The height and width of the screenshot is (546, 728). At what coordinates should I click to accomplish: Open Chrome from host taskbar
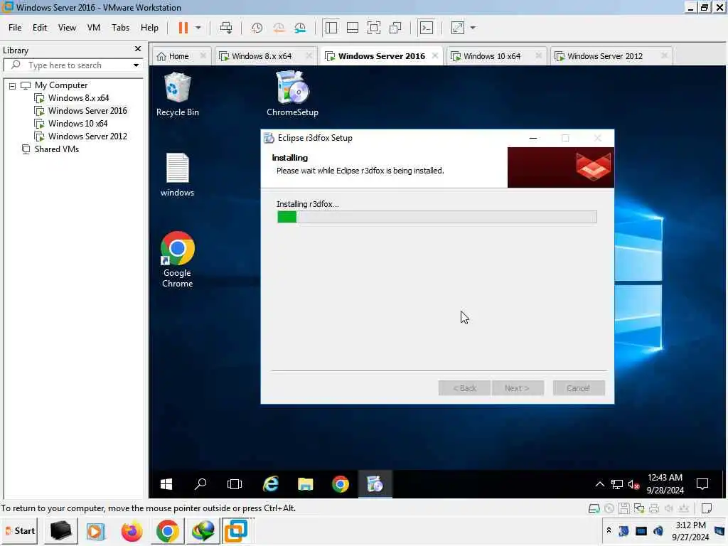(168, 531)
